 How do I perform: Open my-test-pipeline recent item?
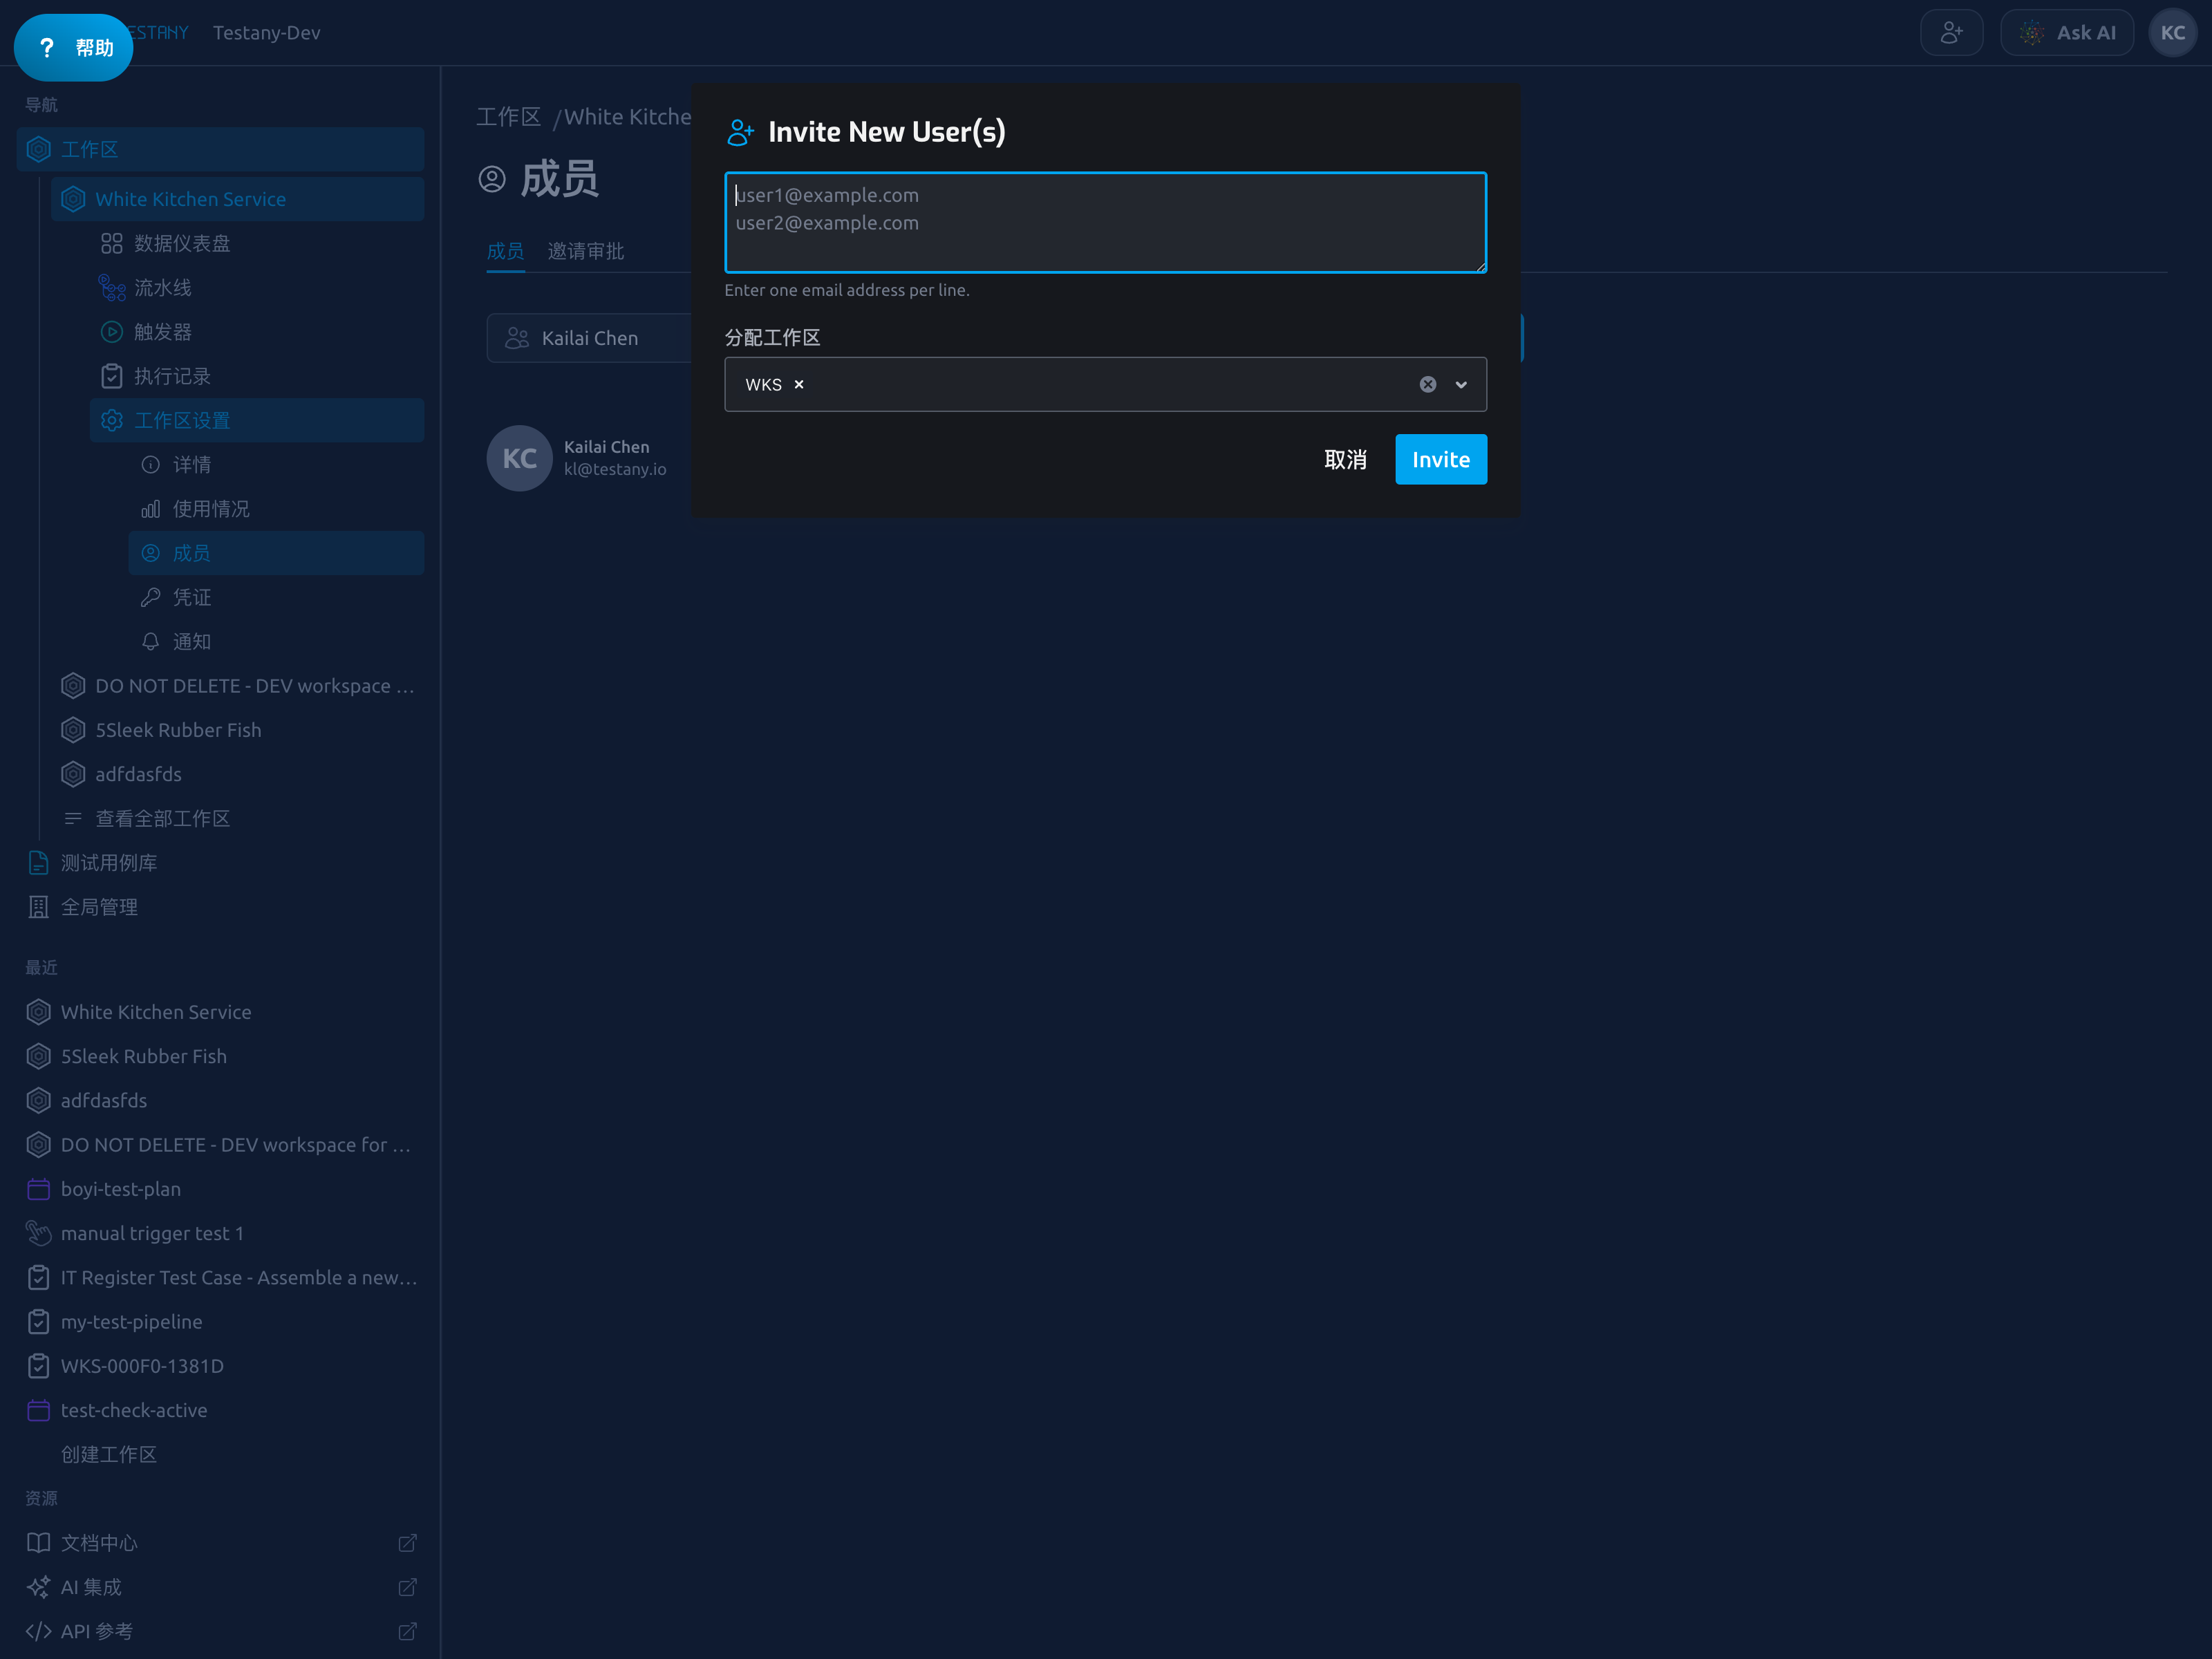tap(220, 1322)
